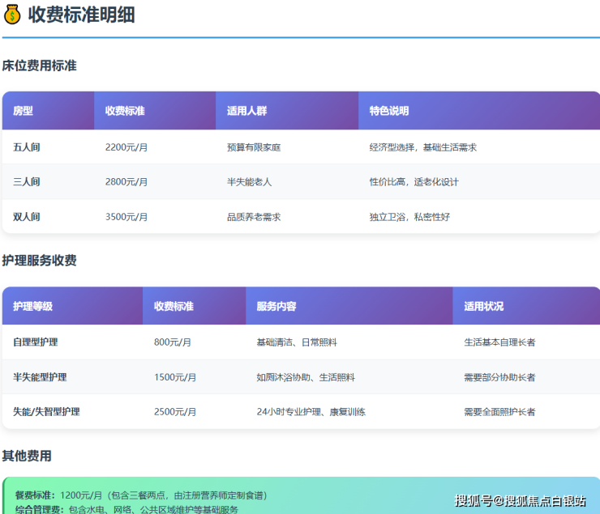Click the 适用状况 column header
600x514 pixels.
(x=483, y=307)
